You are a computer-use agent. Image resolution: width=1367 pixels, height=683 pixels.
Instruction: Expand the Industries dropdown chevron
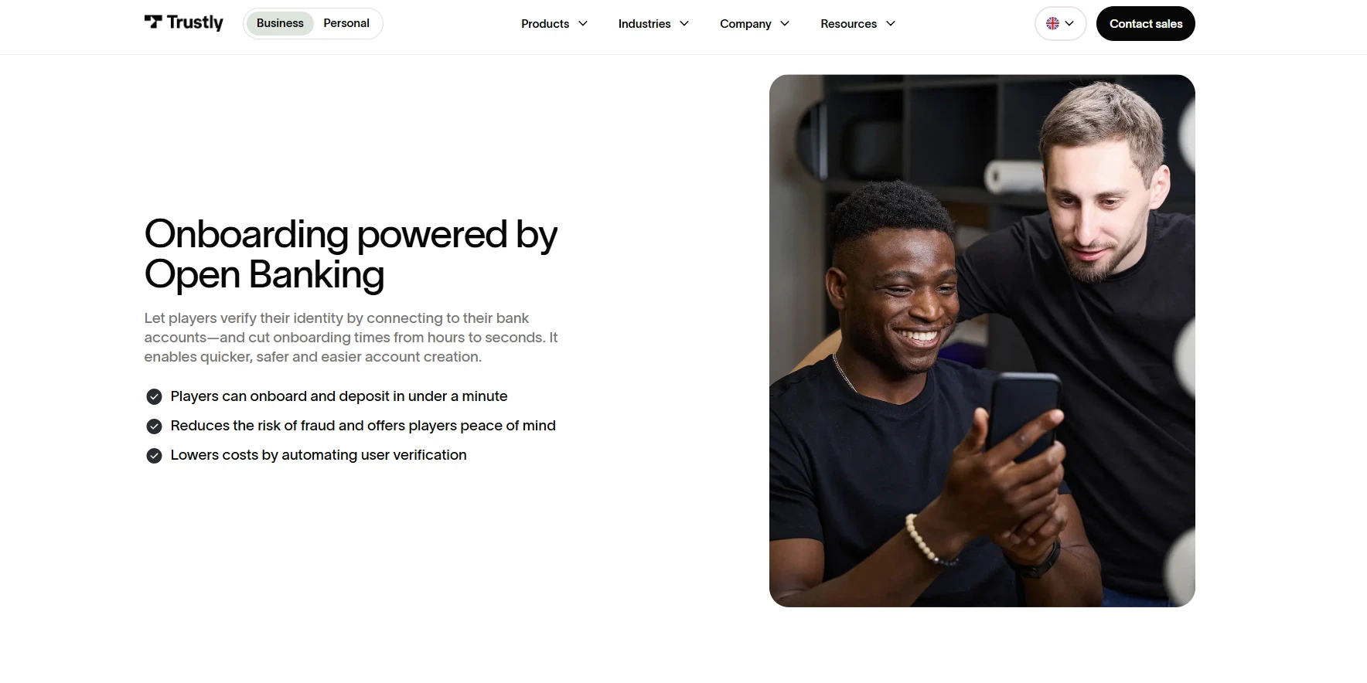[684, 24]
